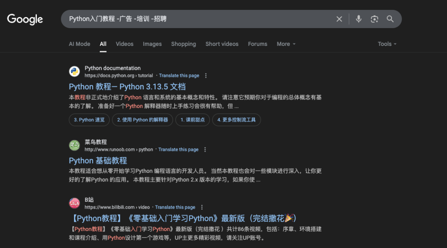Image resolution: width=447 pixels, height=248 pixels.
Task: Select the All results tab
Action: tap(103, 44)
